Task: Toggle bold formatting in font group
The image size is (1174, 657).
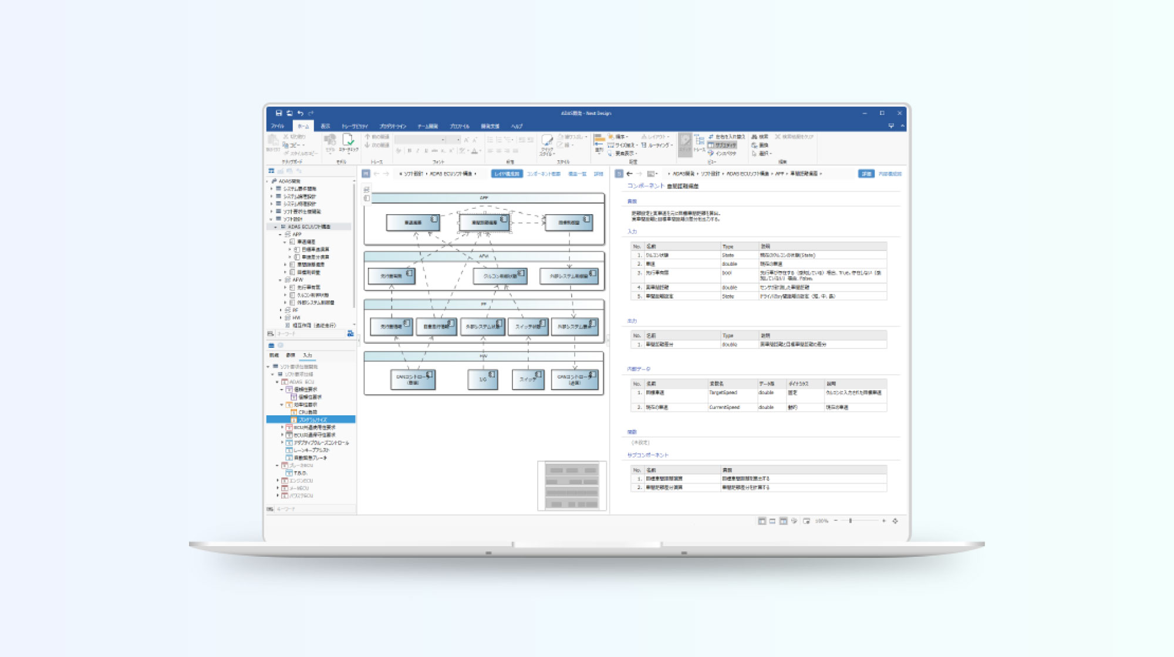Action: point(409,151)
